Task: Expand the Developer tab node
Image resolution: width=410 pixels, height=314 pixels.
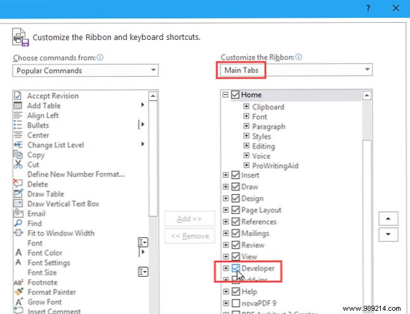Action: point(226,268)
